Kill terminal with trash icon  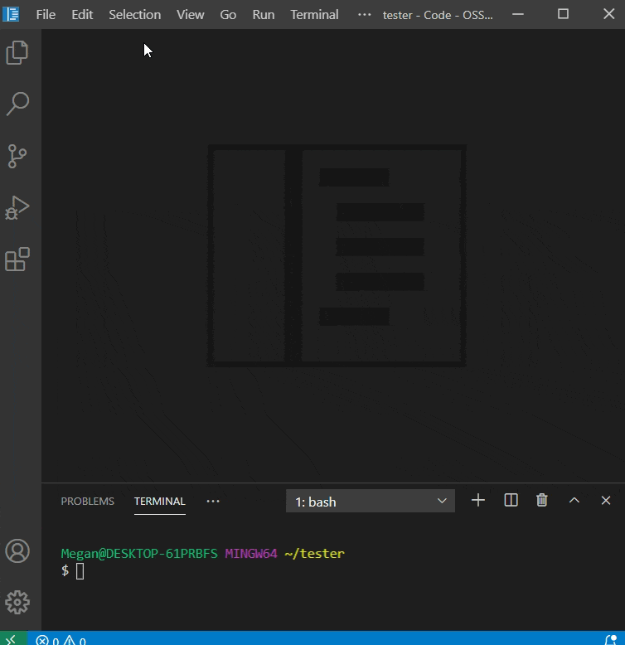[542, 500]
